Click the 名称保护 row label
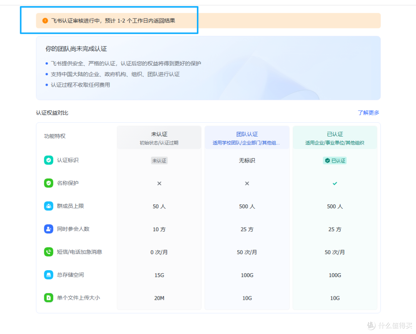The image size is (416, 334). coord(68,183)
